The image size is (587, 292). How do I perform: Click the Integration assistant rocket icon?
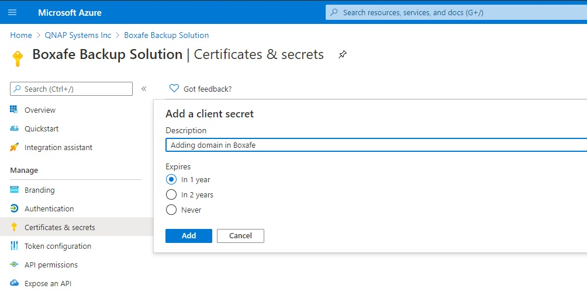point(14,147)
